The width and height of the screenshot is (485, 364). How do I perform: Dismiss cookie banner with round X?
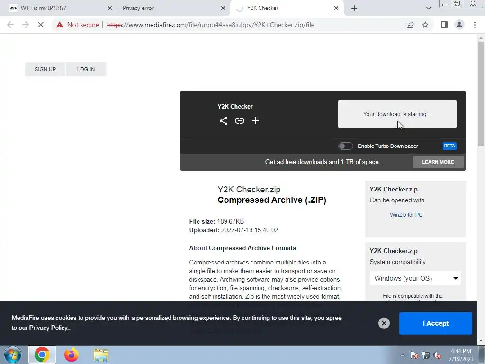384,323
